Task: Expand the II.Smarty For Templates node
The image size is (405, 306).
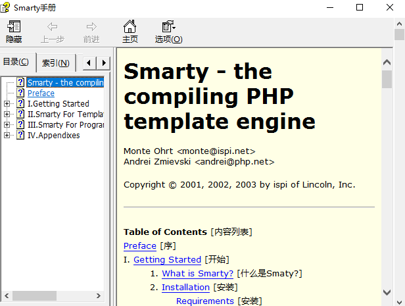Action: 7,115
